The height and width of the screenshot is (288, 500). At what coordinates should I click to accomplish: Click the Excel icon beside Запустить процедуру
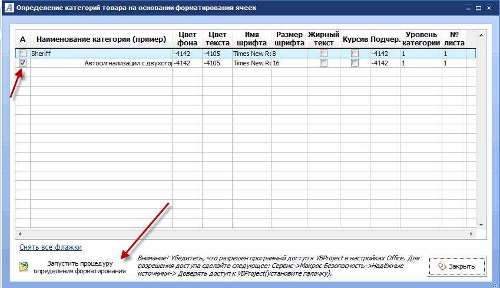pos(24,267)
